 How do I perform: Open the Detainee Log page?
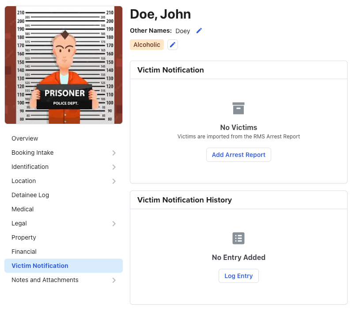coord(64,195)
